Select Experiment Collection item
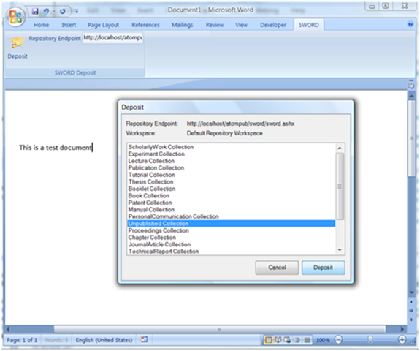 [x=232, y=154]
